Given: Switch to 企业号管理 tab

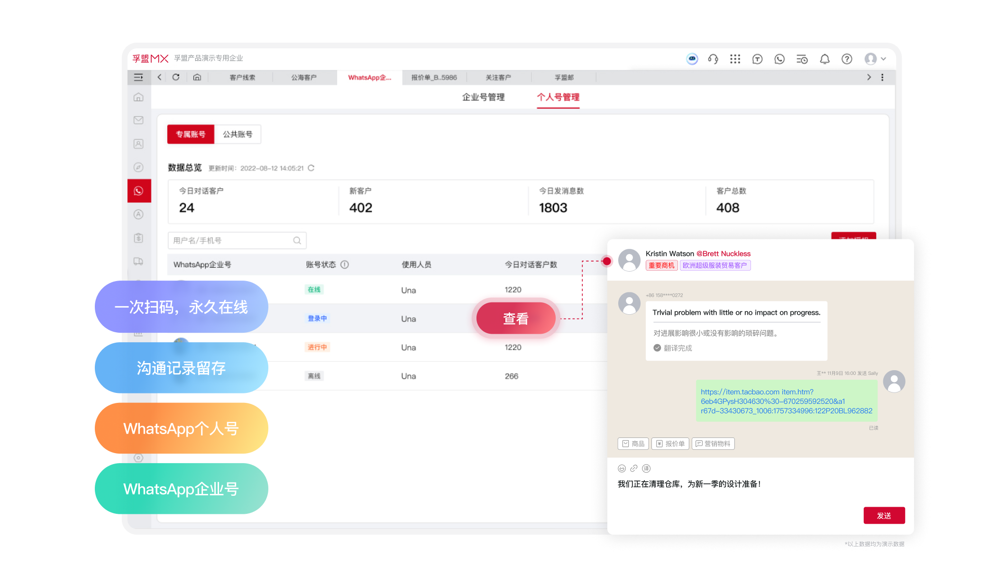Looking at the screenshot, I should 483,97.
